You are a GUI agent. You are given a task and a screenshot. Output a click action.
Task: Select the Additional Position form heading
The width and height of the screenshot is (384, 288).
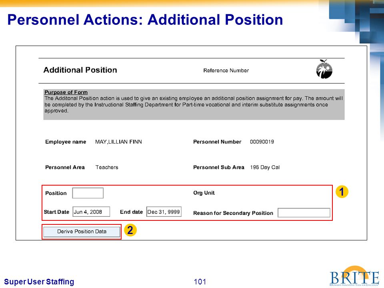coord(80,70)
